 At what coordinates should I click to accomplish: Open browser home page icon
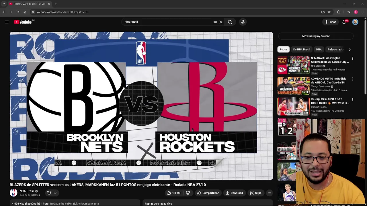(x=25, y=12)
